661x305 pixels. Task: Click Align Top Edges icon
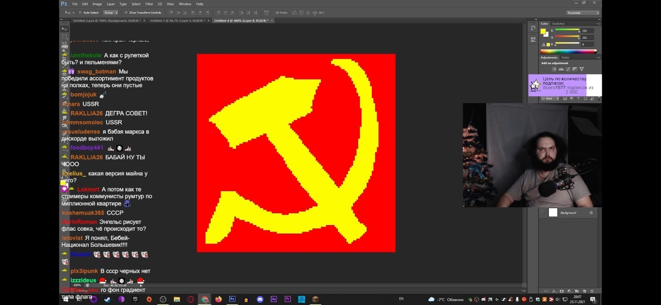click(170, 12)
